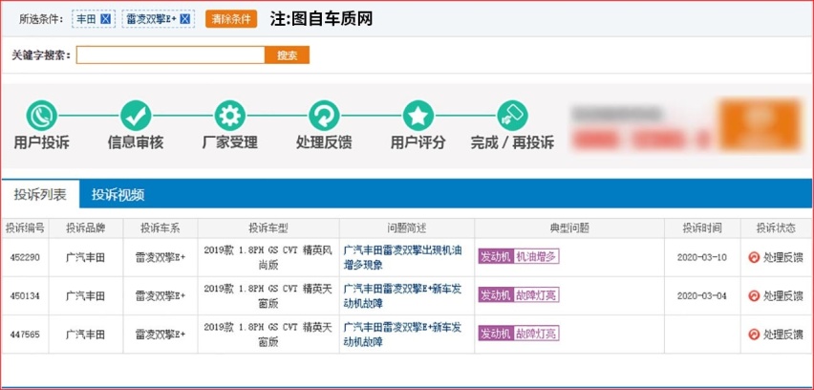
Task: Click 精英风尚版 model cell
Action: [x=268, y=257]
